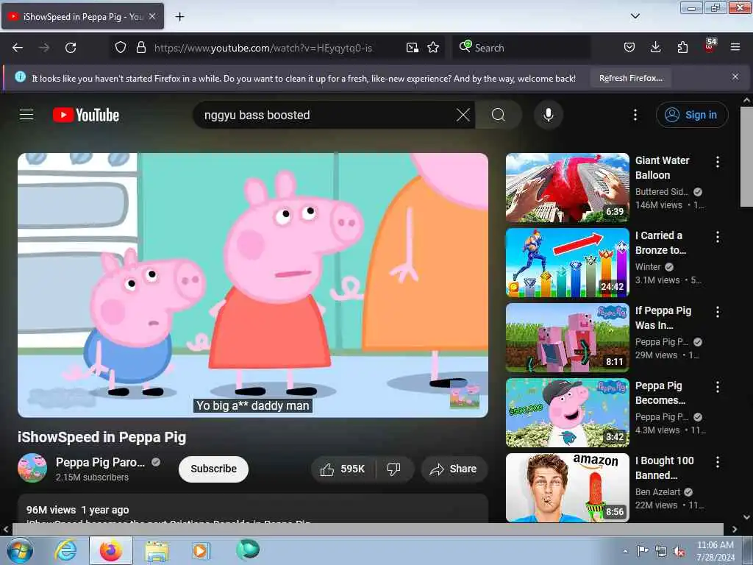Select the iShowSpeed in Peppa Pig tab
Viewport: 753px width, 565px height.
point(83,16)
